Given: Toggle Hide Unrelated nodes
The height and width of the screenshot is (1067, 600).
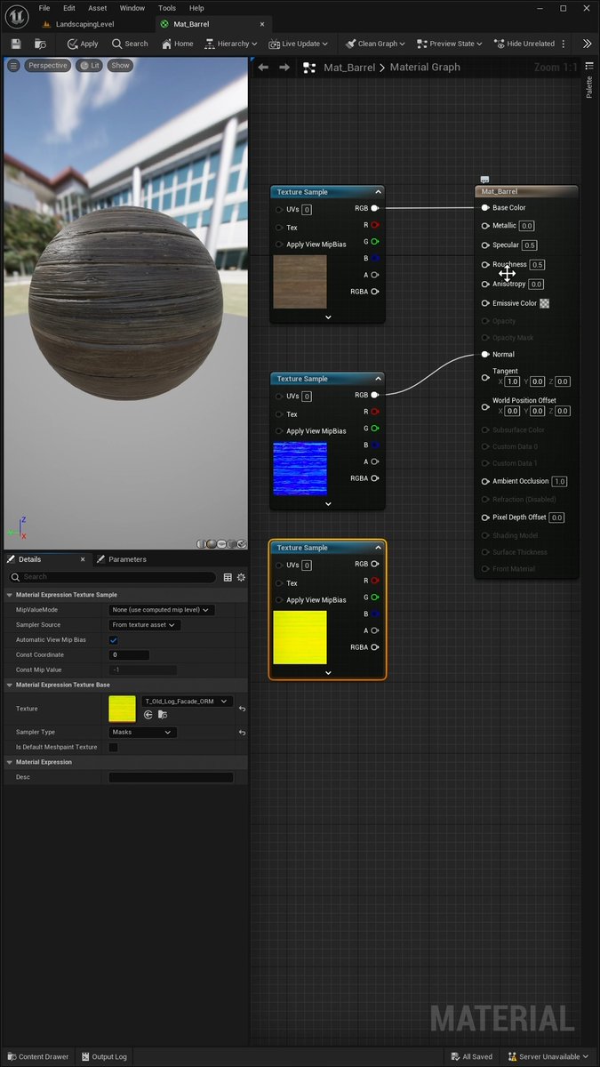Looking at the screenshot, I should [524, 44].
